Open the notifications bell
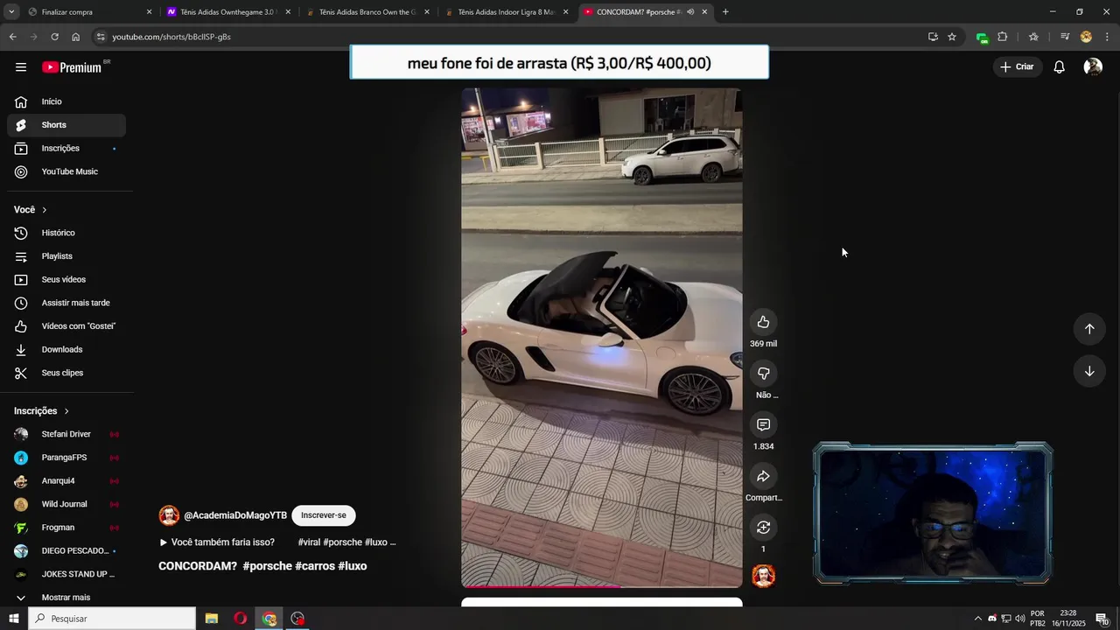Viewport: 1120px width, 630px height. click(1059, 67)
